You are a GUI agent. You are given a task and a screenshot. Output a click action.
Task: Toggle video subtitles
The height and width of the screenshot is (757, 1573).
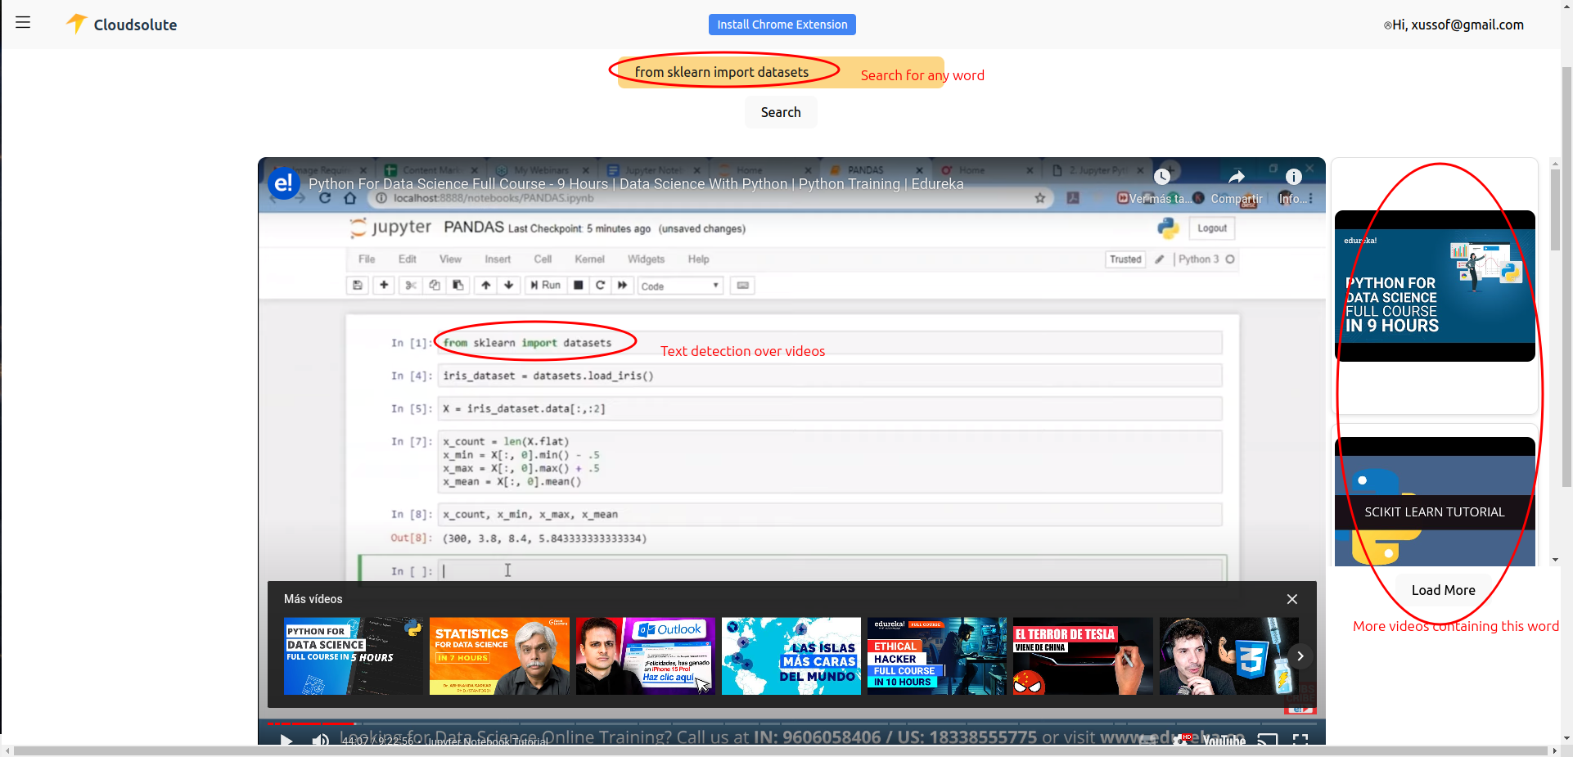(1149, 739)
